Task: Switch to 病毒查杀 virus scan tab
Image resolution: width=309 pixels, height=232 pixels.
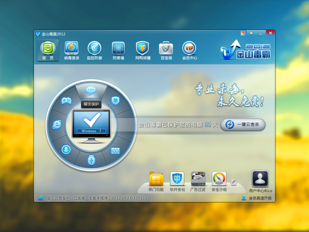Action: tap(72, 50)
